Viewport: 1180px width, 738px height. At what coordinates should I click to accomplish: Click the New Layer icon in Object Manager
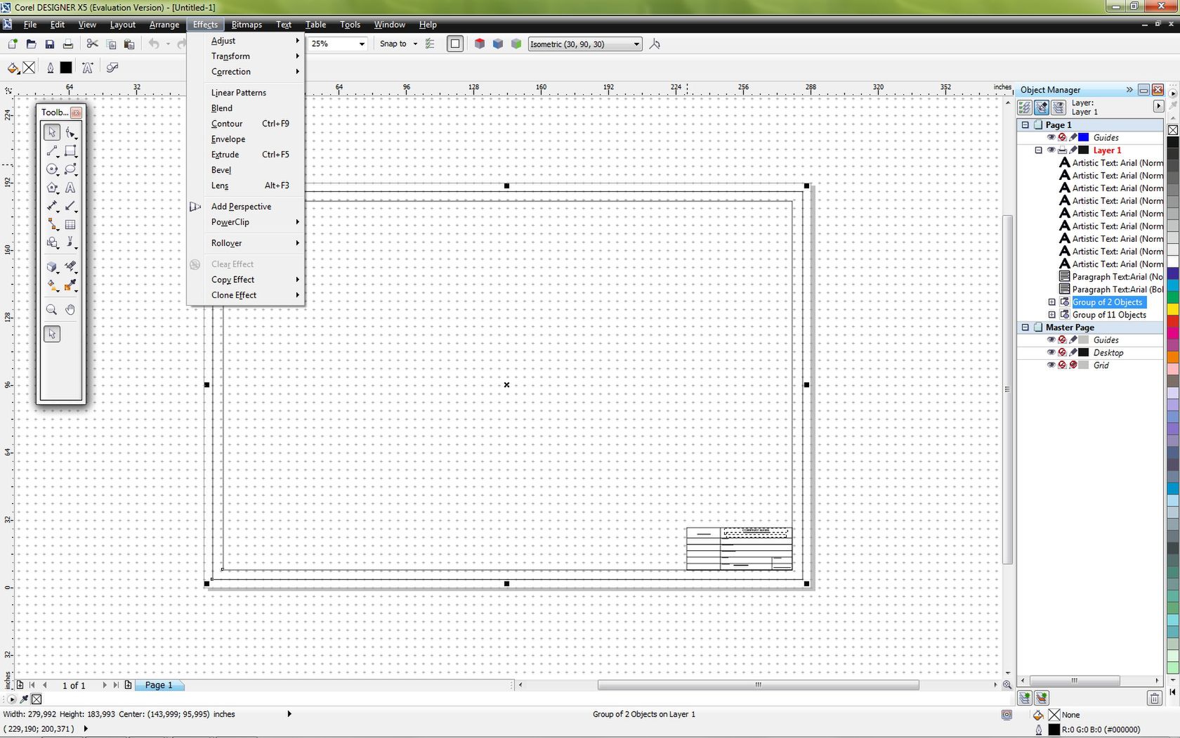point(1025,698)
